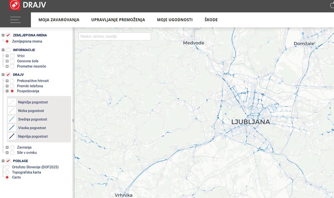
Task: Open Upravljanje premoženja link
Action: tap(118, 20)
